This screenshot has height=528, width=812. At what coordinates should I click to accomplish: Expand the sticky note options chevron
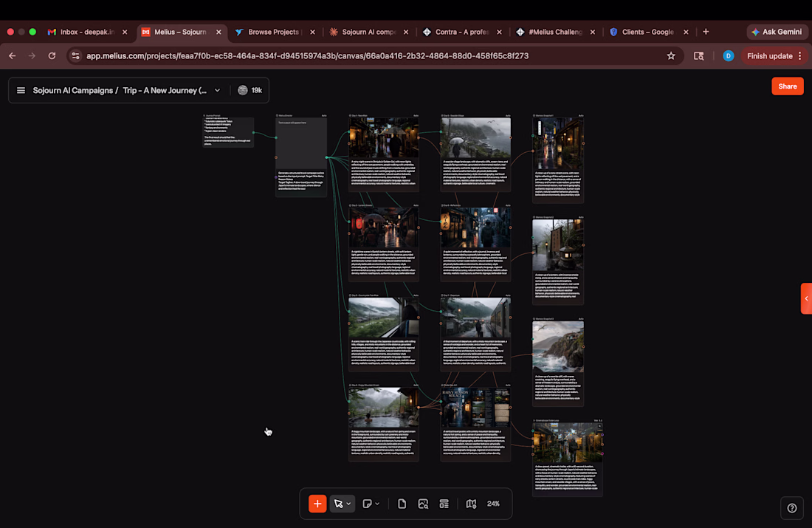[377, 504]
